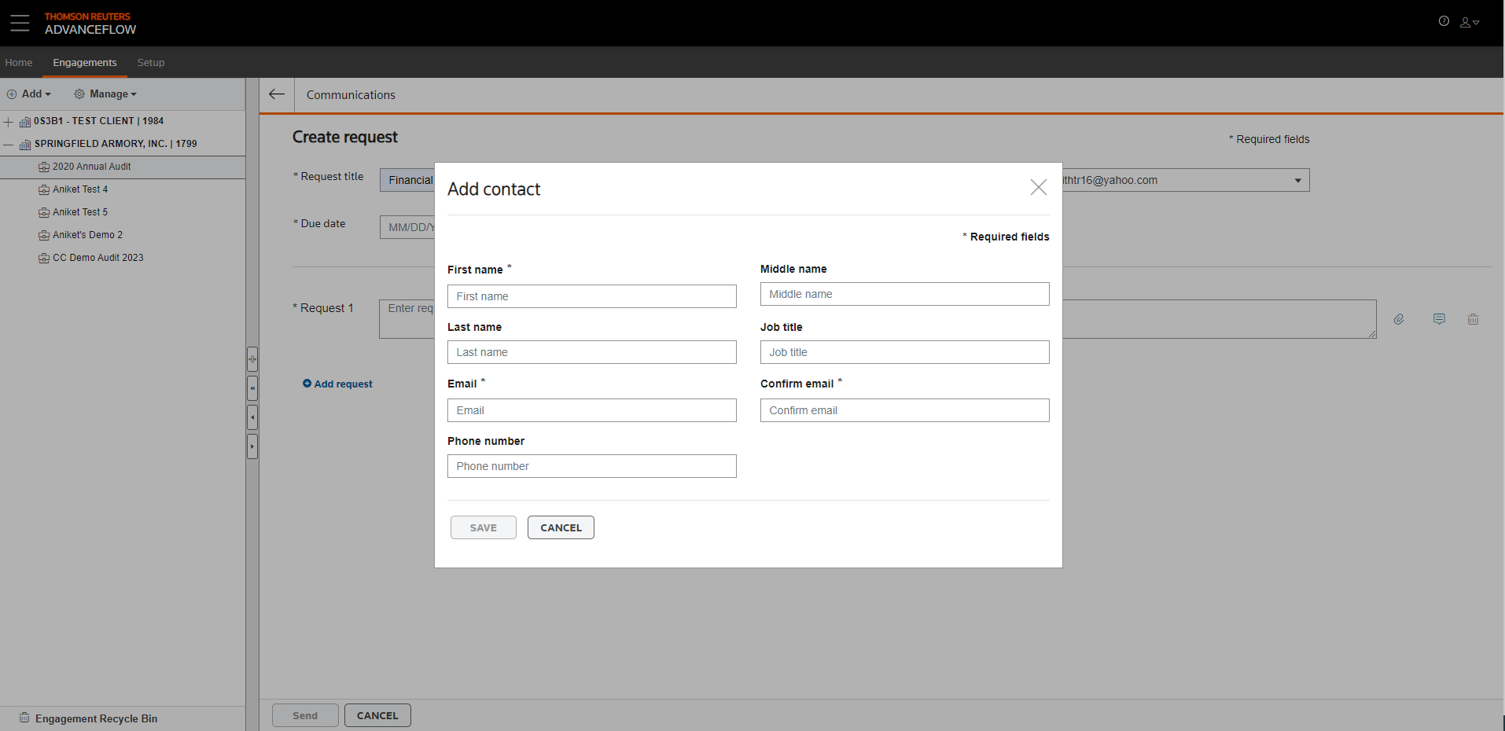Switch to the Setup tab
1505x731 pixels.
click(x=151, y=63)
